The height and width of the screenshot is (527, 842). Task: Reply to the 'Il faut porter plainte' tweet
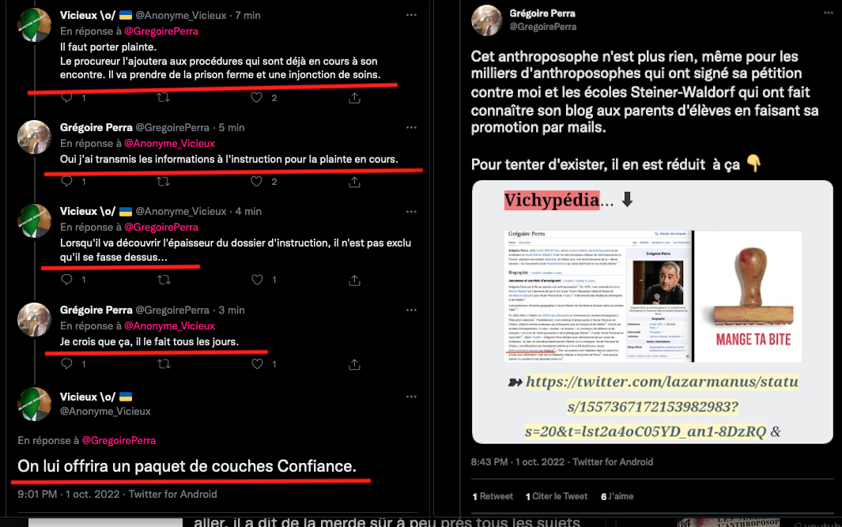[66, 98]
